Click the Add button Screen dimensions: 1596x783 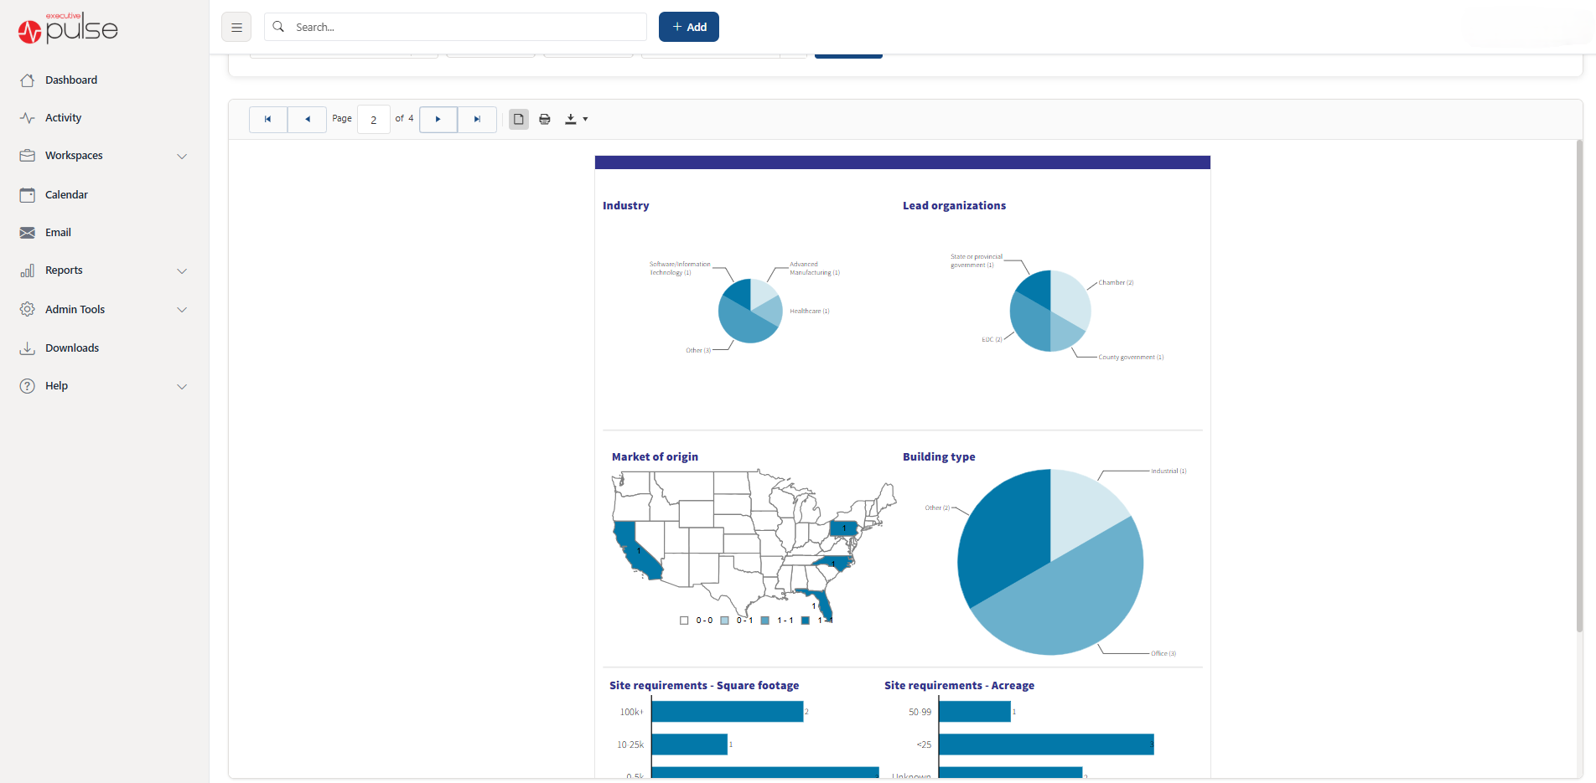(688, 26)
